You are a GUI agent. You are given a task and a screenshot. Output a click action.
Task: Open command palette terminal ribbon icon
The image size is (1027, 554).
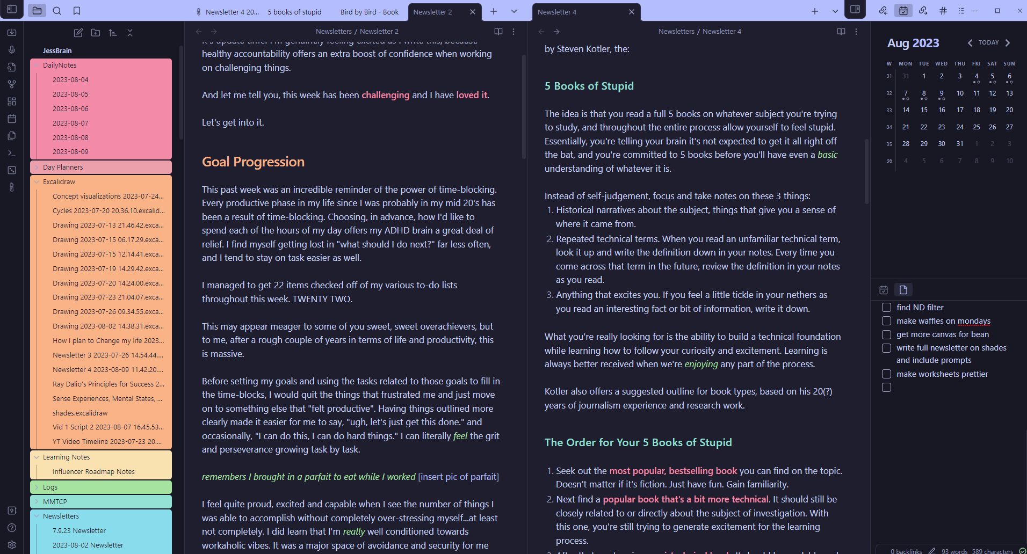12,153
